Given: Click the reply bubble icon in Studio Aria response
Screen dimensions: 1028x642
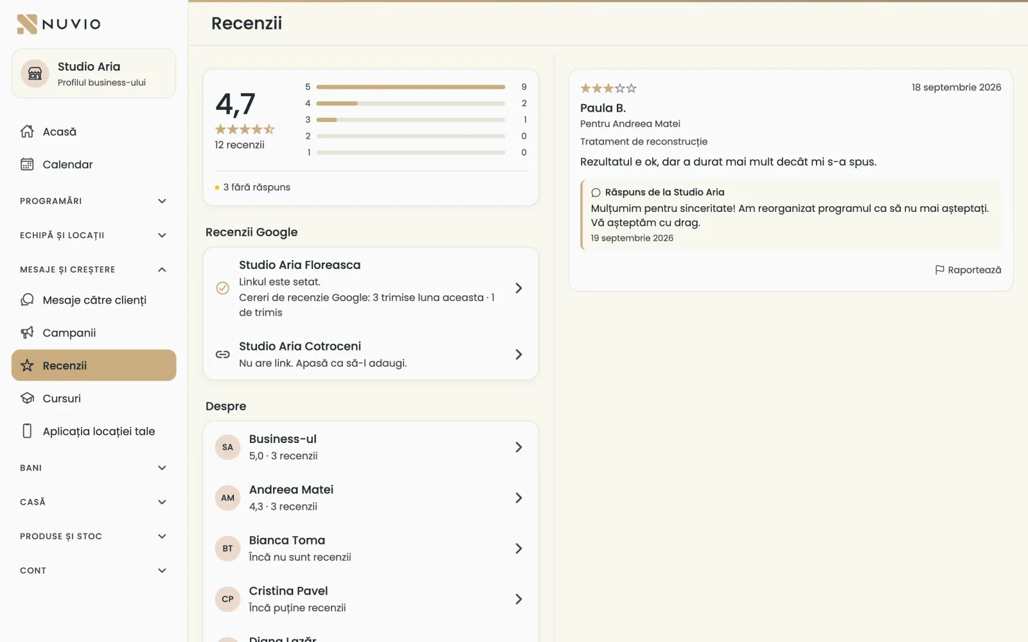Looking at the screenshot, I should 596,193.
